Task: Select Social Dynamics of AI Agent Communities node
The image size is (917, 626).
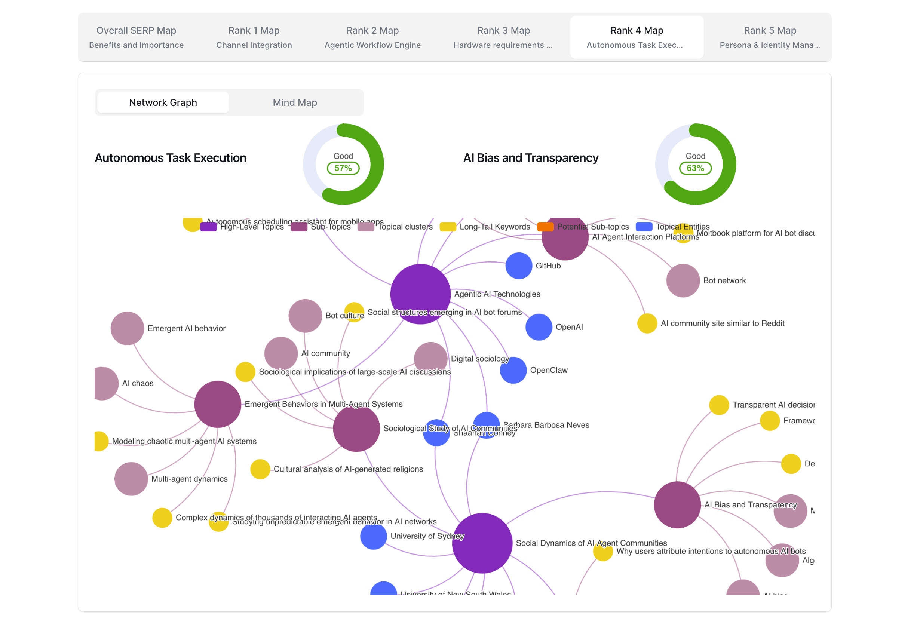Action: tap(482, 543)
